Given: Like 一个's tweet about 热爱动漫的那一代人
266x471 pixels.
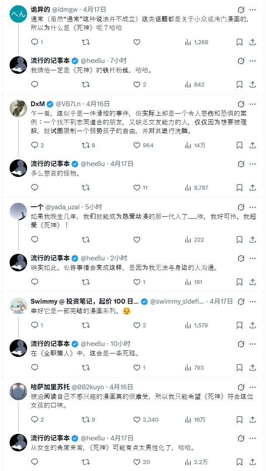Looking at the screenshot, I should (137, 239).
